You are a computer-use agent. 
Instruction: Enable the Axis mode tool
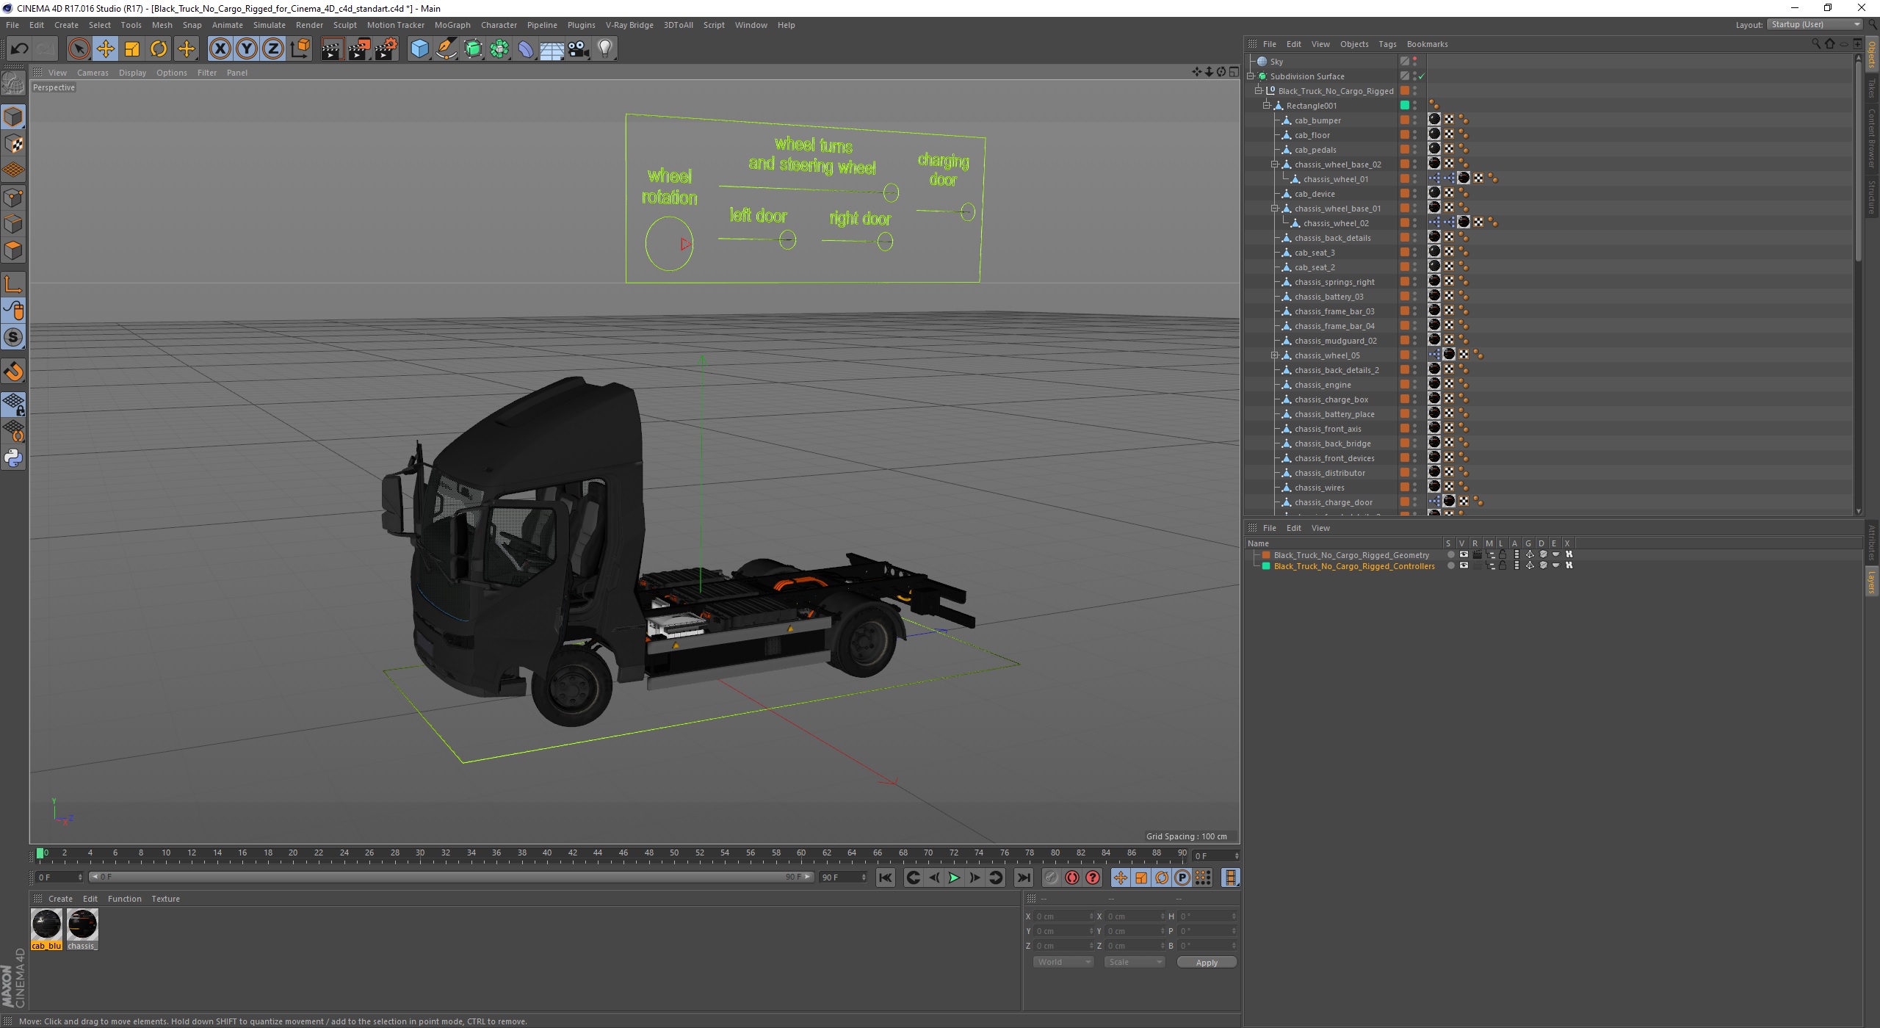pos(13,284)
